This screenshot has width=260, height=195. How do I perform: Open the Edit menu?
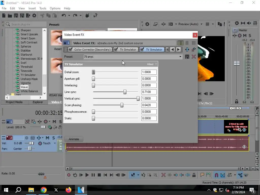12,8
